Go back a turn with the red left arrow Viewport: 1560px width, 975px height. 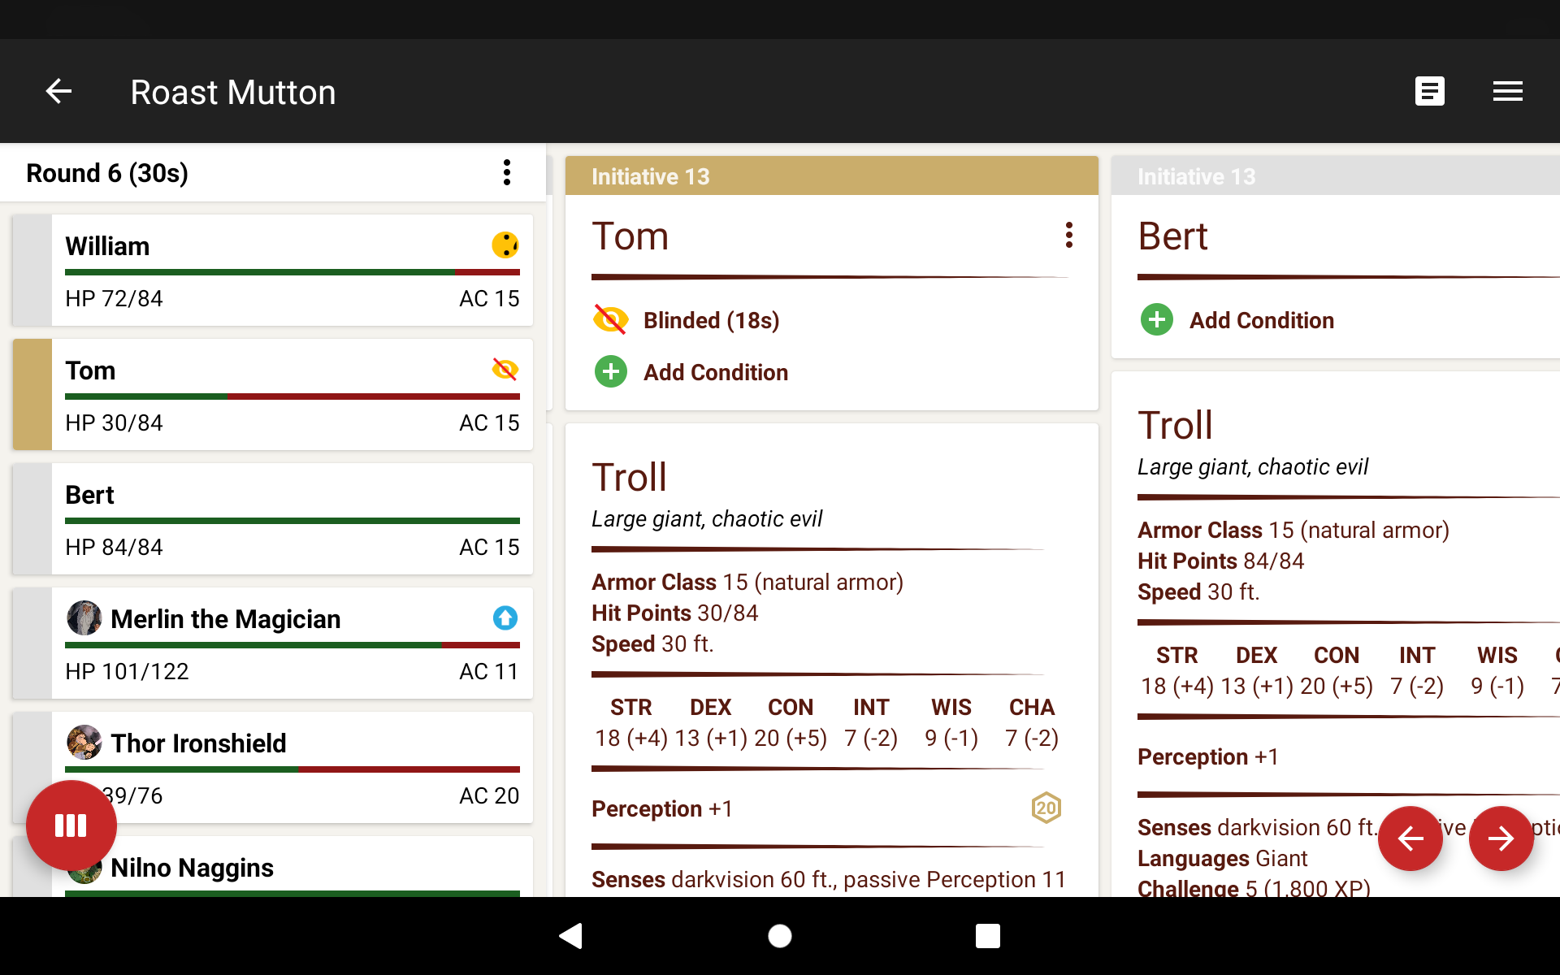click(1410, 838)
